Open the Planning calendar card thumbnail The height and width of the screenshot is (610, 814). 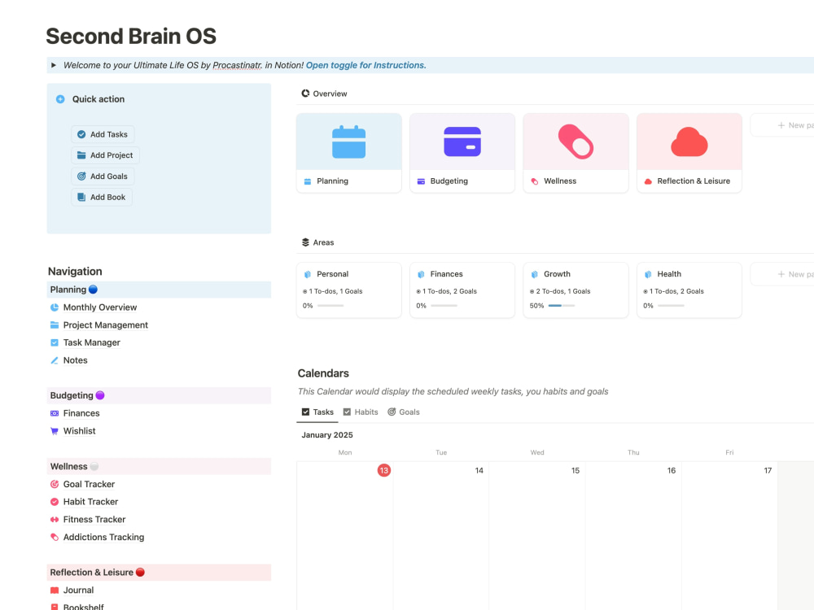click(349, 142)
